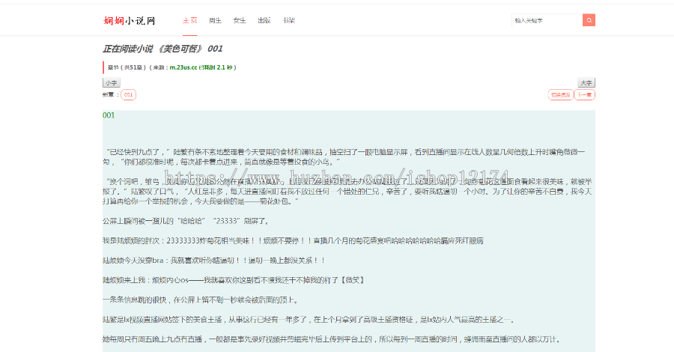The width and height of the screenshot is (674, 352).
Task: Click the line containing 23333333炸菊花
Action: [x=293, y=240]
